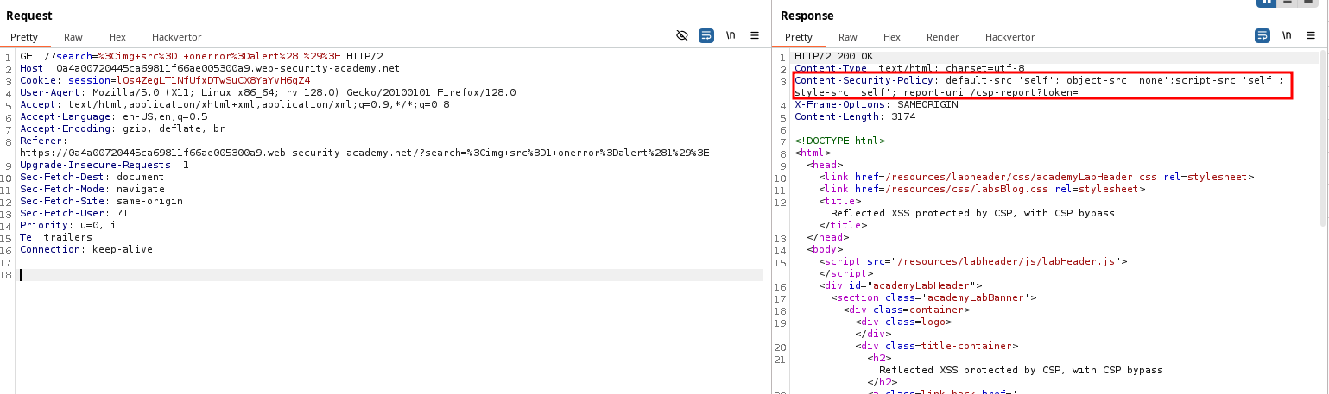Click Content-Type text/html header in response
The image size is (1329, 394).
pos(909,68)
